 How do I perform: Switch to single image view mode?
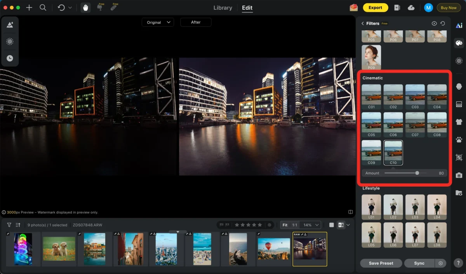click(x=331, y=225)
